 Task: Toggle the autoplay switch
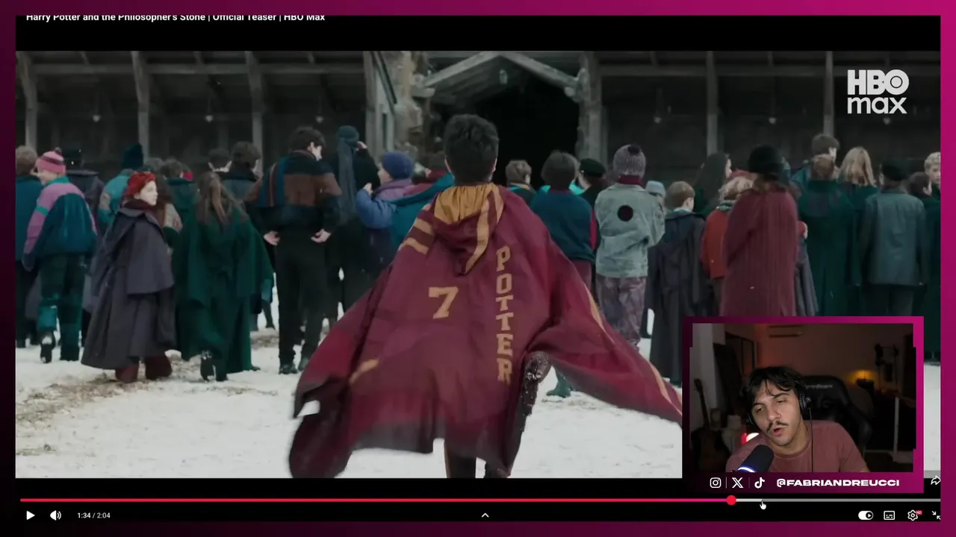click(x=866, y=515)
